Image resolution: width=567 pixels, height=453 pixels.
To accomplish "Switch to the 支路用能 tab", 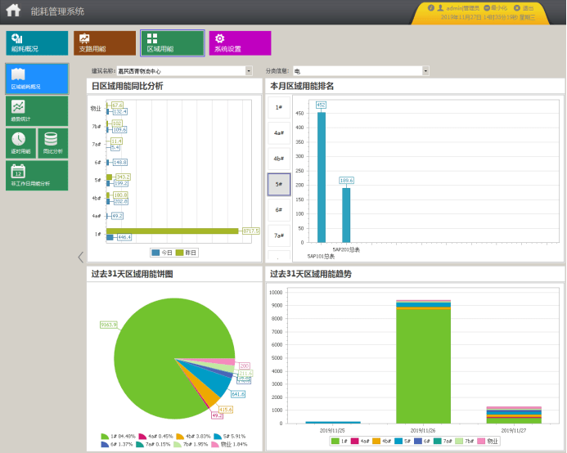I will 105,43.
